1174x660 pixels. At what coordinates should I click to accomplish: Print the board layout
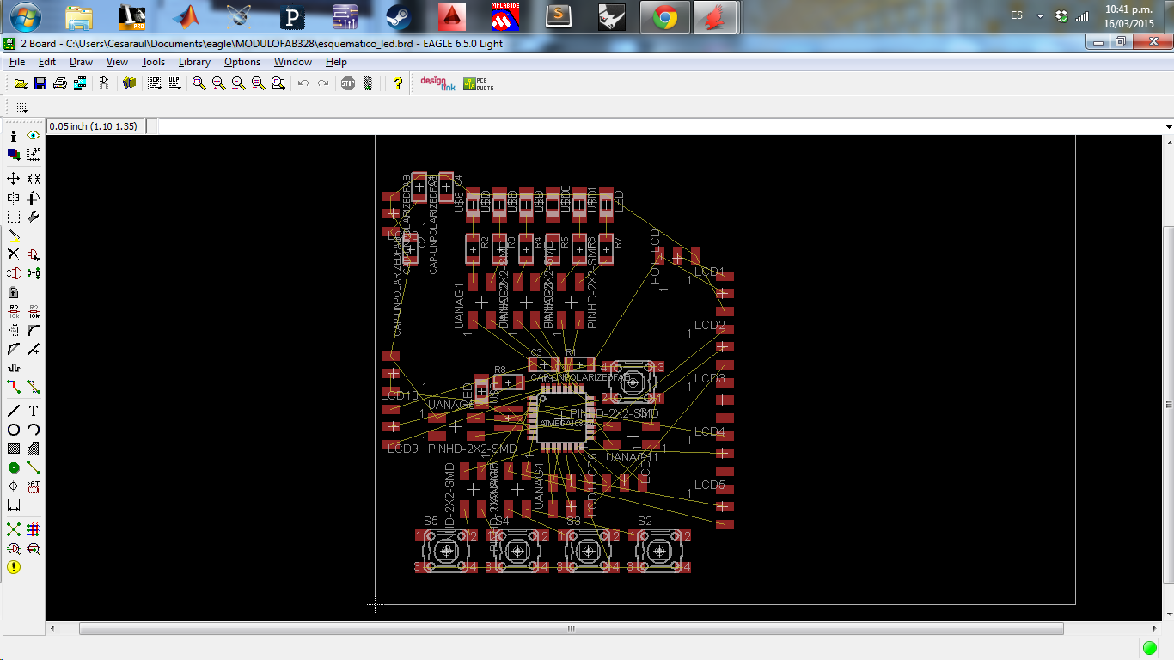tap(60, 83)
